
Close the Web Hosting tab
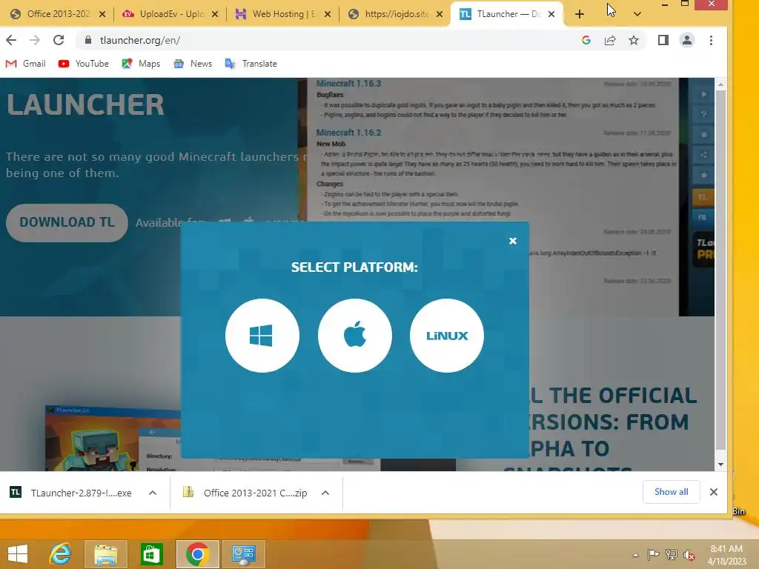pos(328,14)
